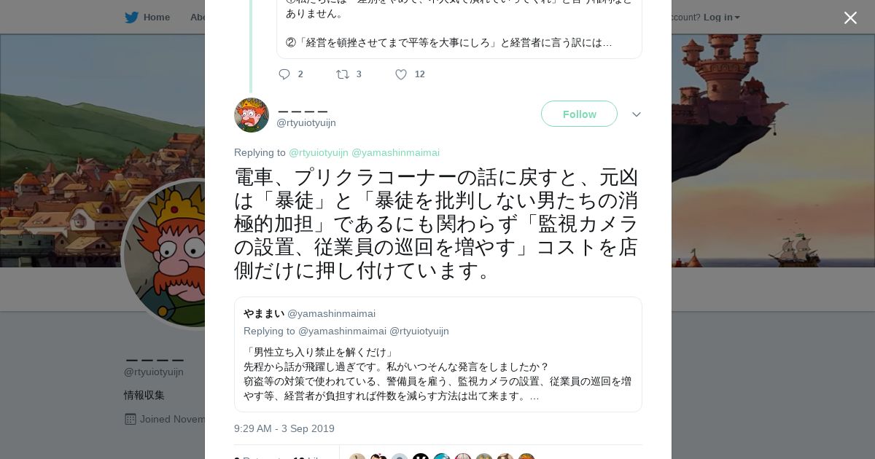Click the tweet author's avatar picture
This screenshot has width=875, height=459.
(252, 115)
